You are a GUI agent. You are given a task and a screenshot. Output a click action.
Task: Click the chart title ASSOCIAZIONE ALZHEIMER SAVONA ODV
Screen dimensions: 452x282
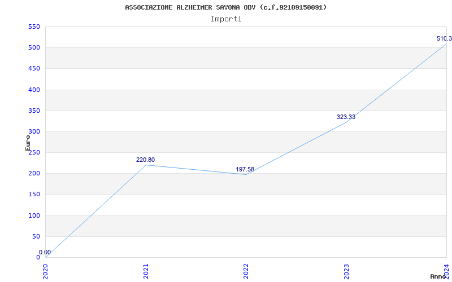(x=225, y=7)
